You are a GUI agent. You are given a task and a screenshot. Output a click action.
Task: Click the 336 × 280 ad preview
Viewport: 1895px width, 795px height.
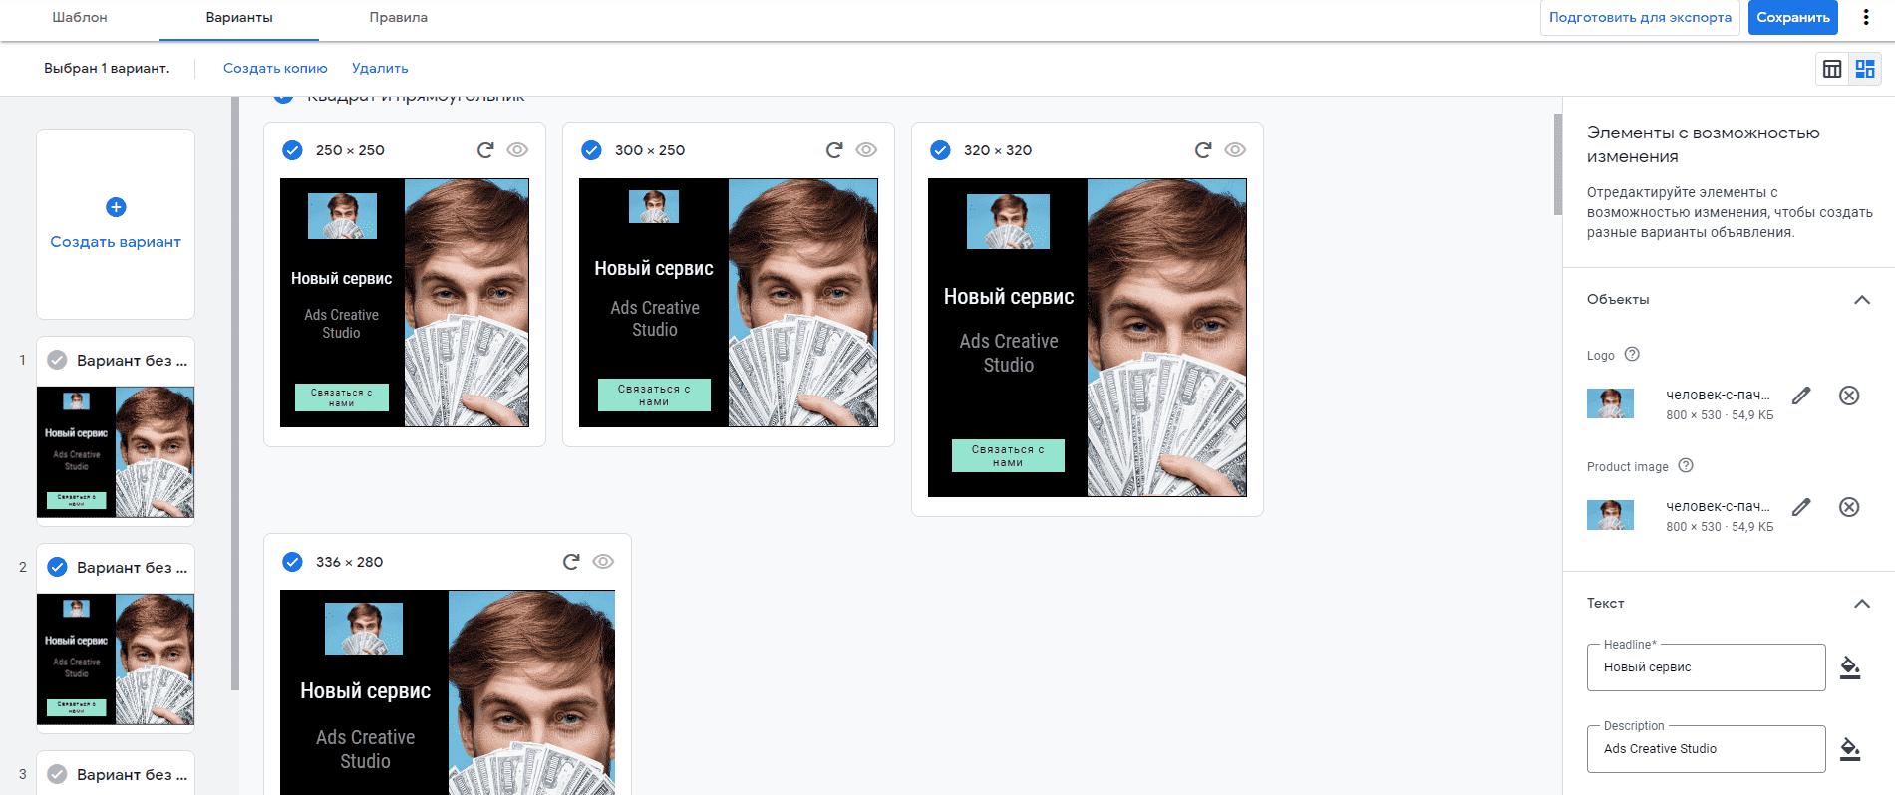click(x=448, y=692)
